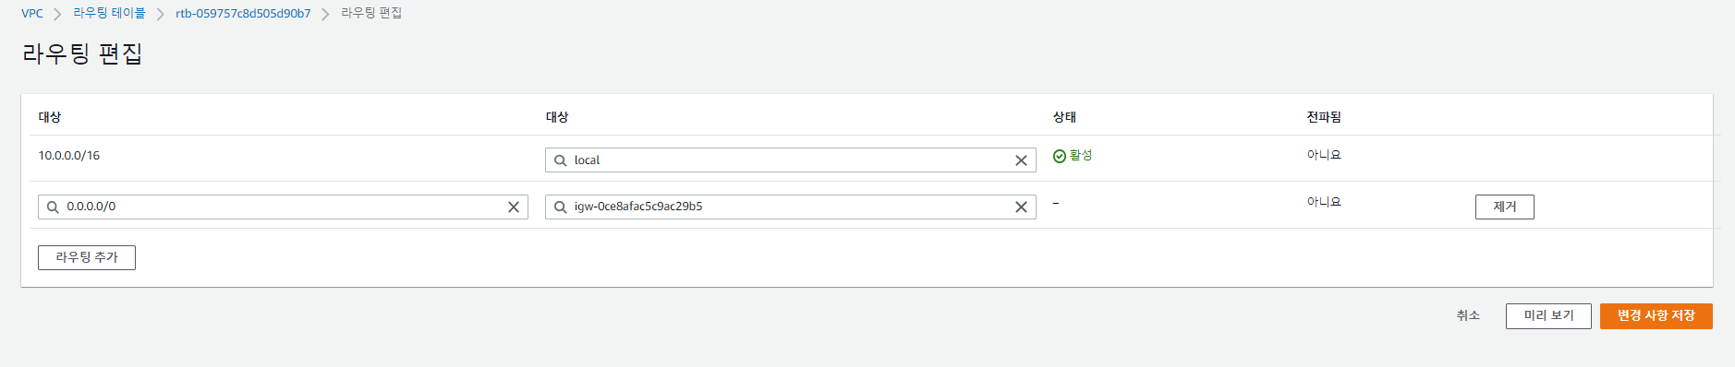Clear the local target field with X icon

[x=1021, y=160]
